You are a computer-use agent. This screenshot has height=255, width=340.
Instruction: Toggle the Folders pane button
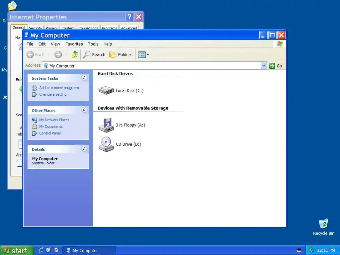pos(121,55)
